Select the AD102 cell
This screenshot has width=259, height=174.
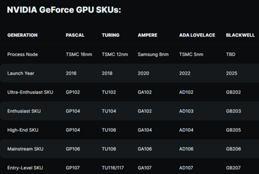pyautogui.click(x=186, y=92)
